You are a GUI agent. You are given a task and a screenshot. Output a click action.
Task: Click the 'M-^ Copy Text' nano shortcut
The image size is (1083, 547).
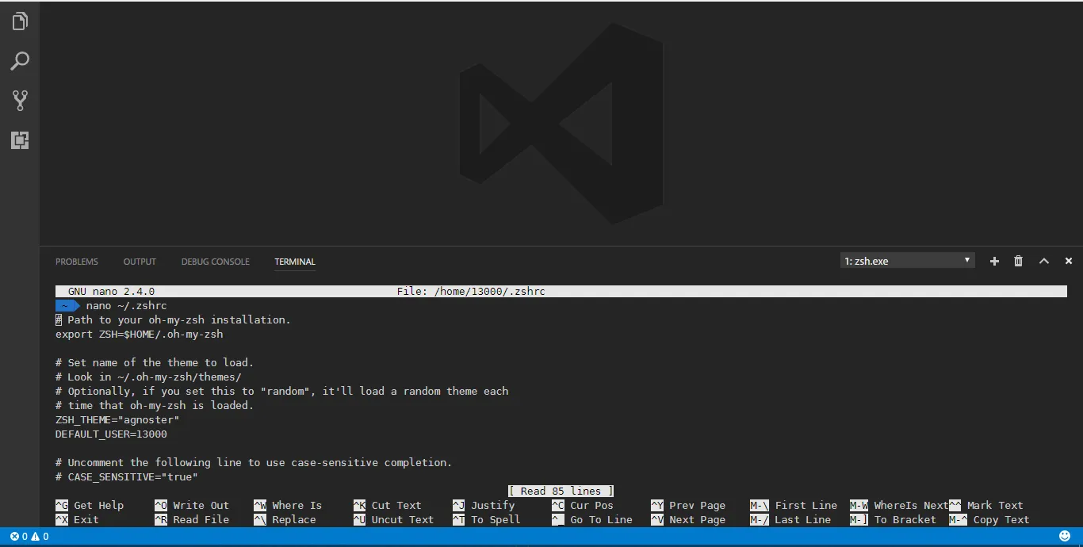[x=989, y=520]
